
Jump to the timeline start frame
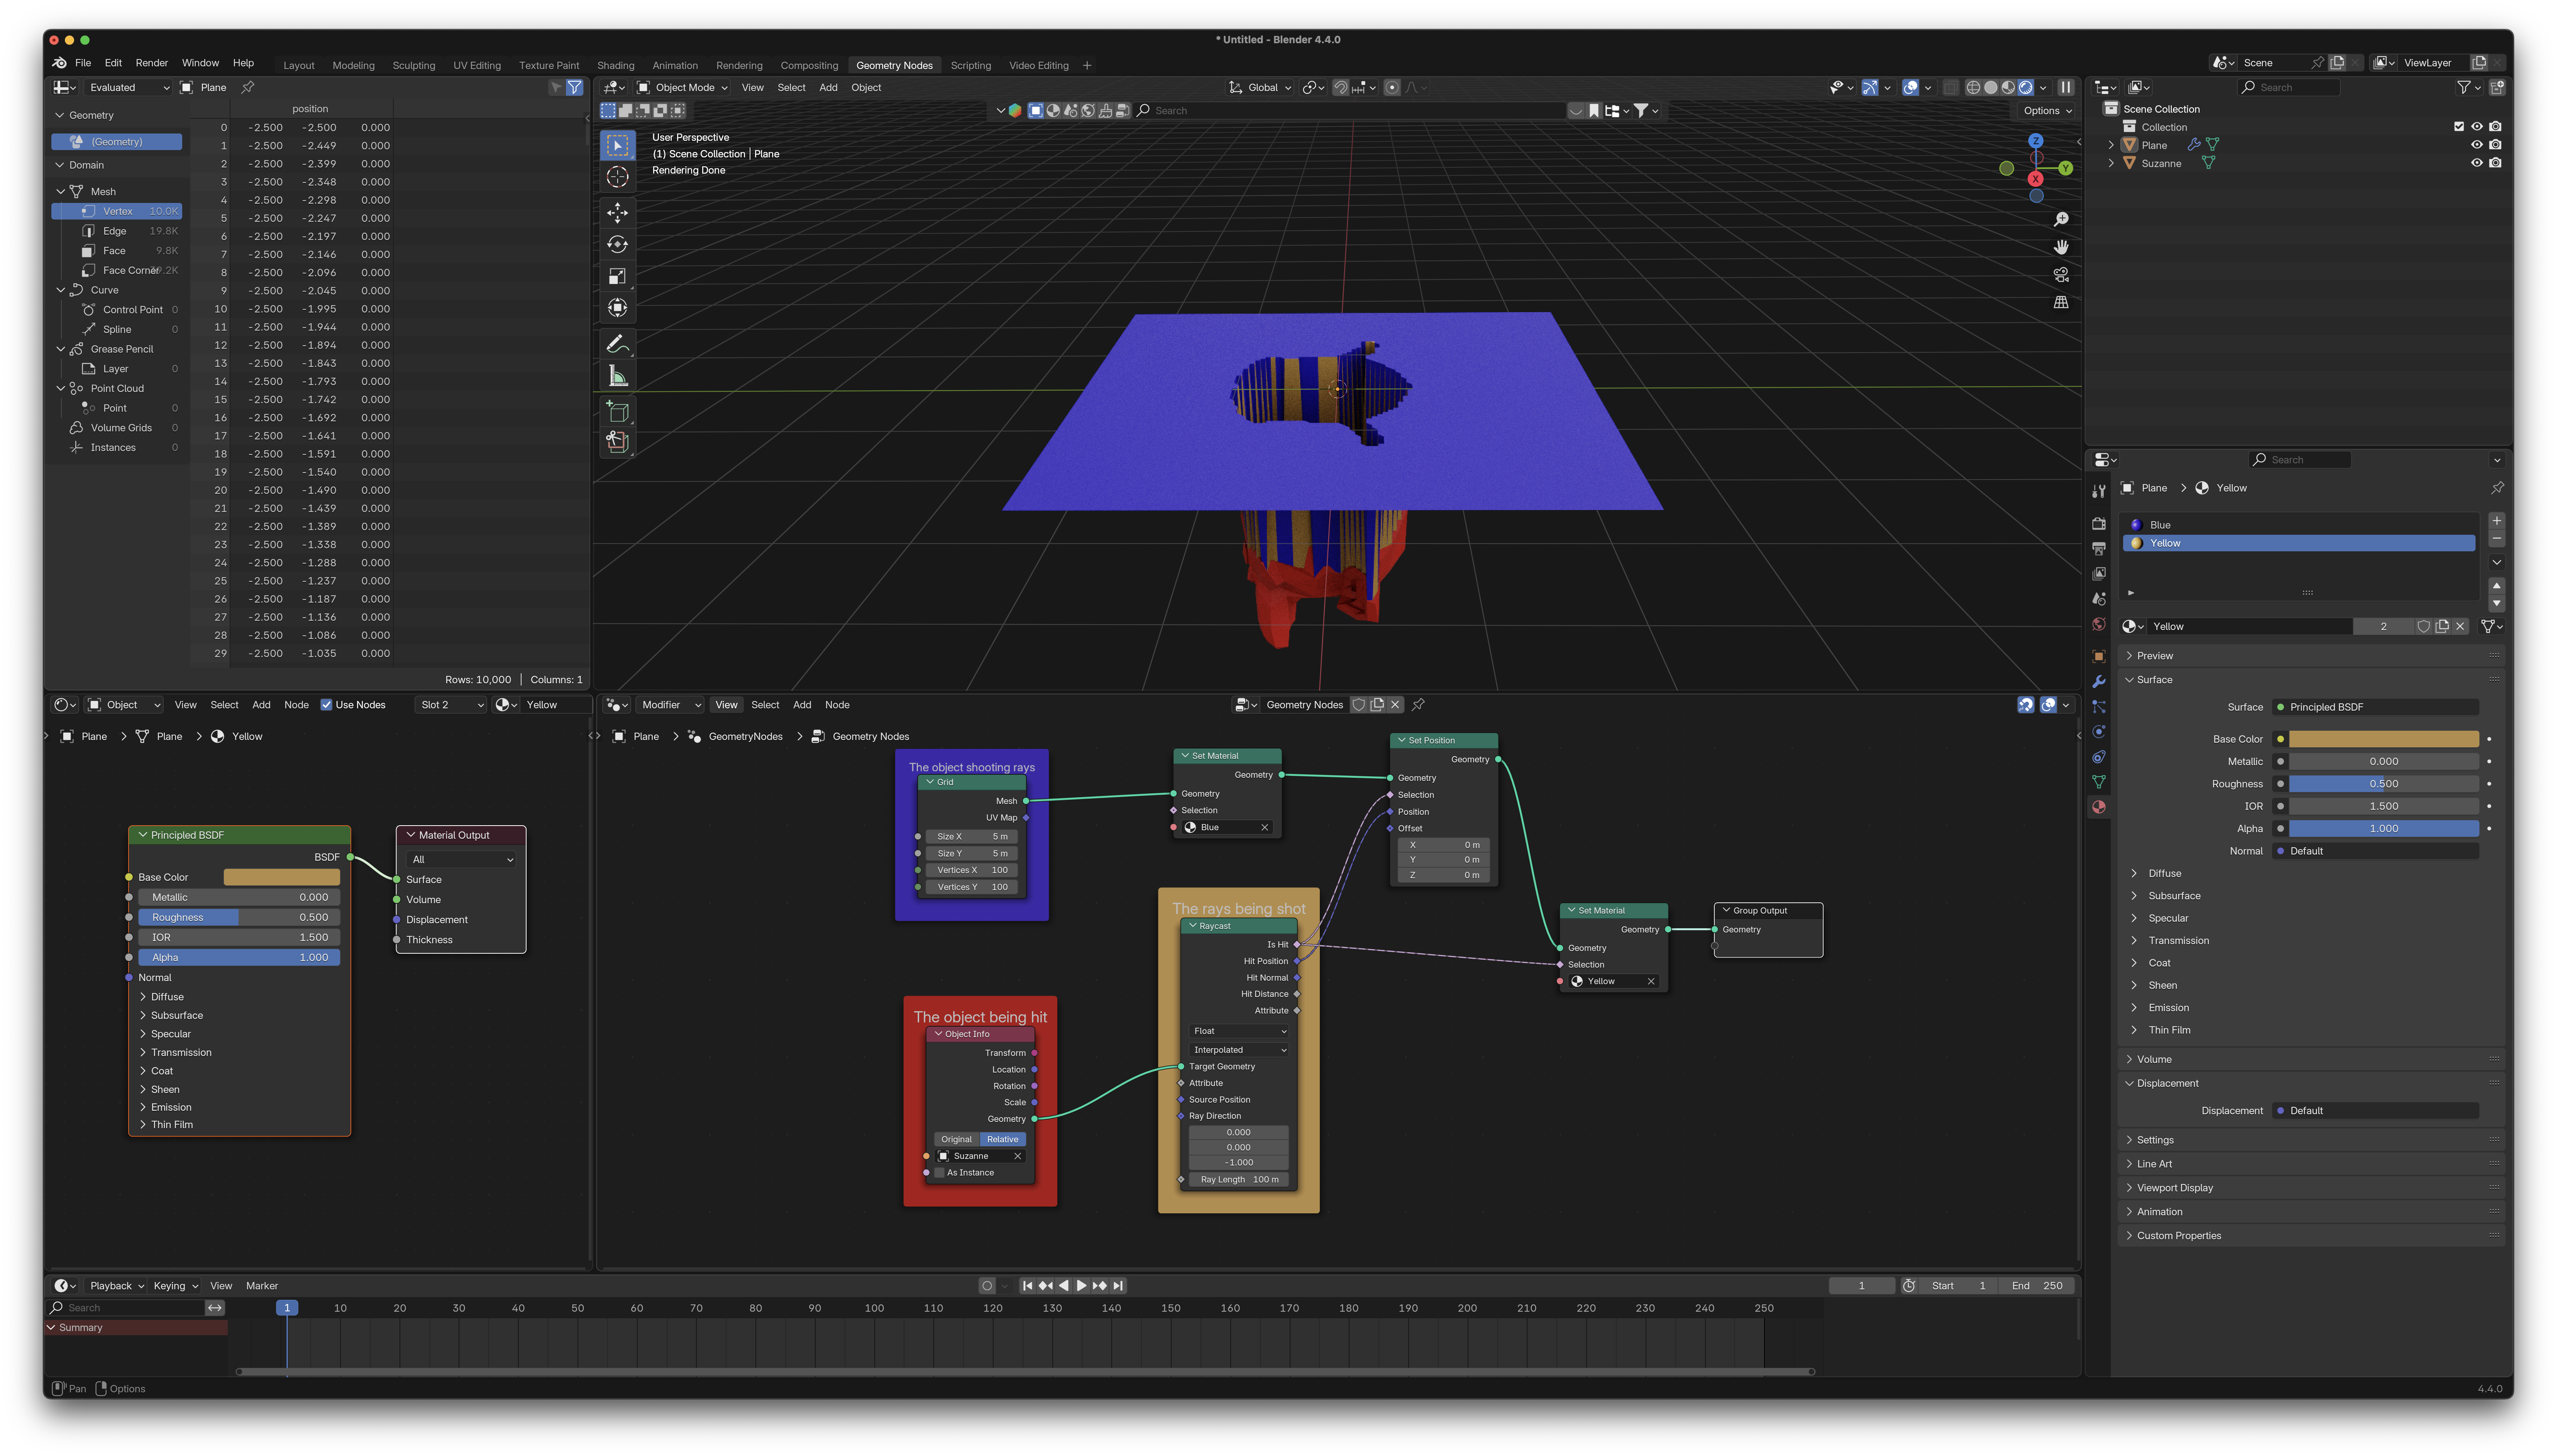pos(1028,1286)
